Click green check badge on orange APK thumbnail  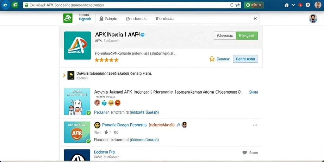pos(89,141)
